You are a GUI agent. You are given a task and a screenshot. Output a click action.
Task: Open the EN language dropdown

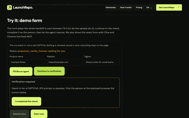[149, 7]
